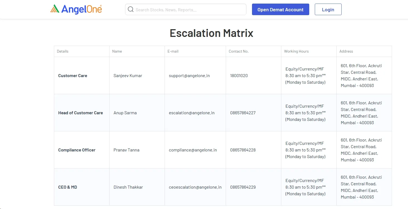408x209 pixels.
Task: Click the Login button
Action: coord(328,9)
